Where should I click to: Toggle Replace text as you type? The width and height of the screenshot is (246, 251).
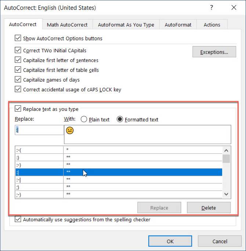tap(18, 109)
